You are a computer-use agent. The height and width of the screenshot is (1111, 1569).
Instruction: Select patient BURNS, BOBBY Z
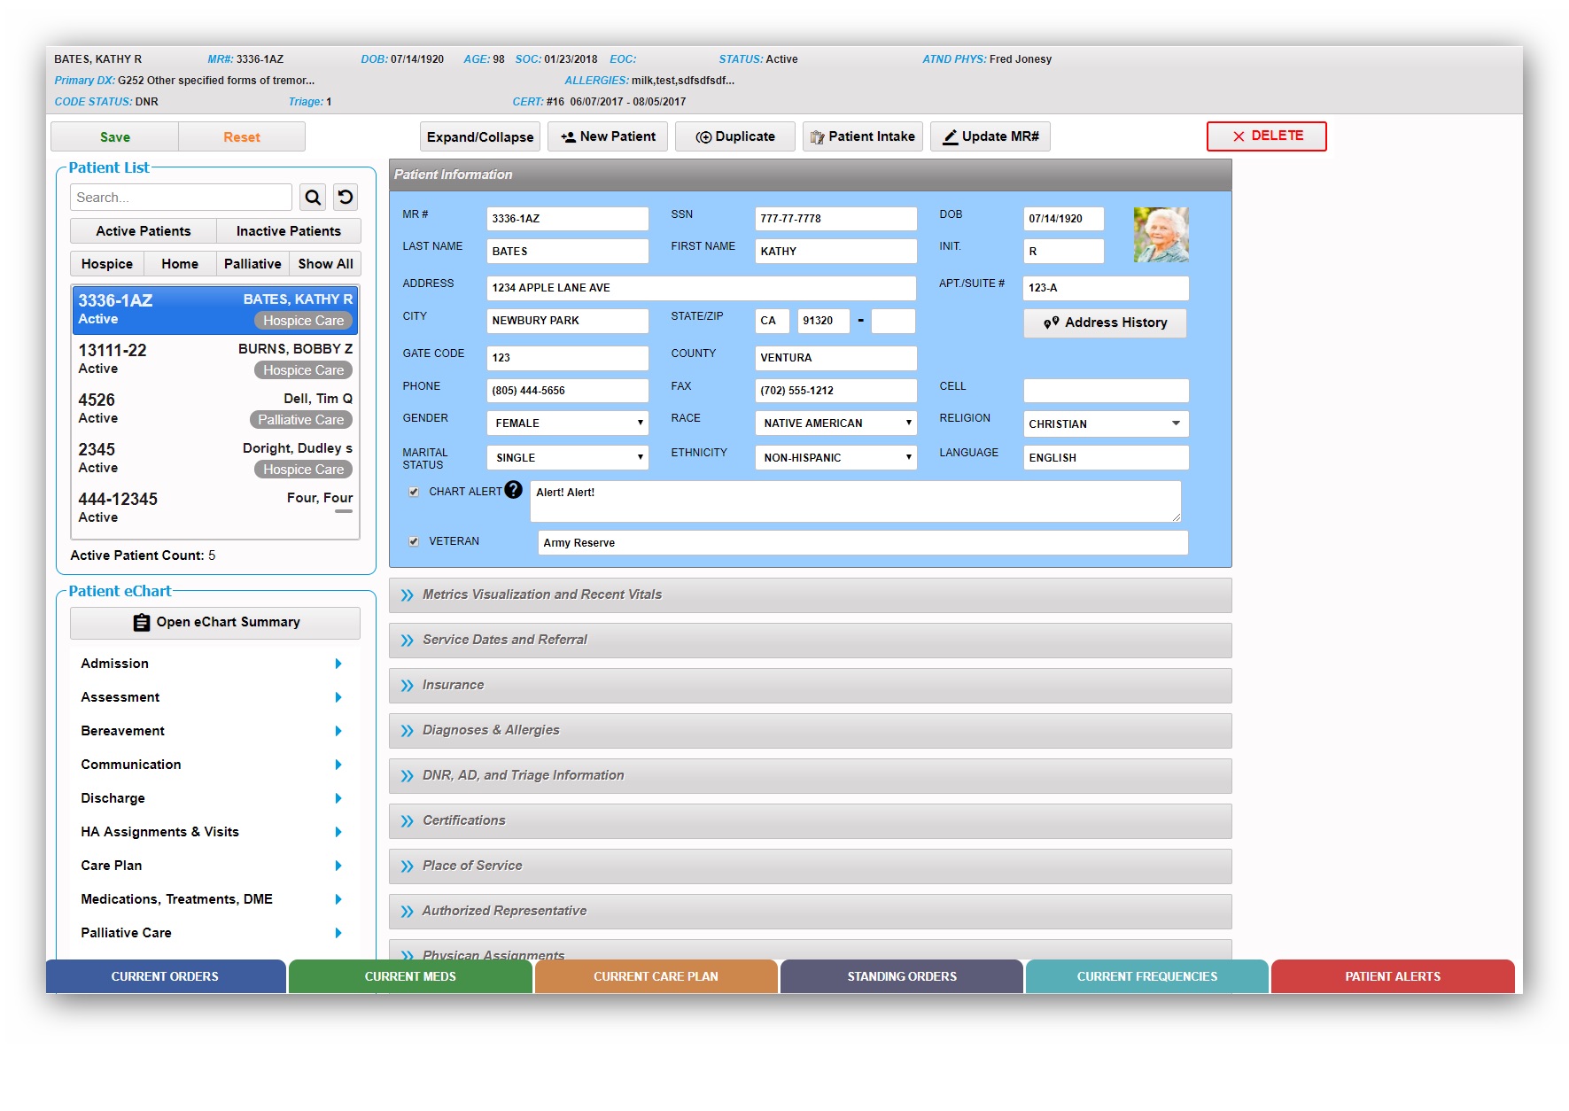pyautogui.click(x=215, y=360)
